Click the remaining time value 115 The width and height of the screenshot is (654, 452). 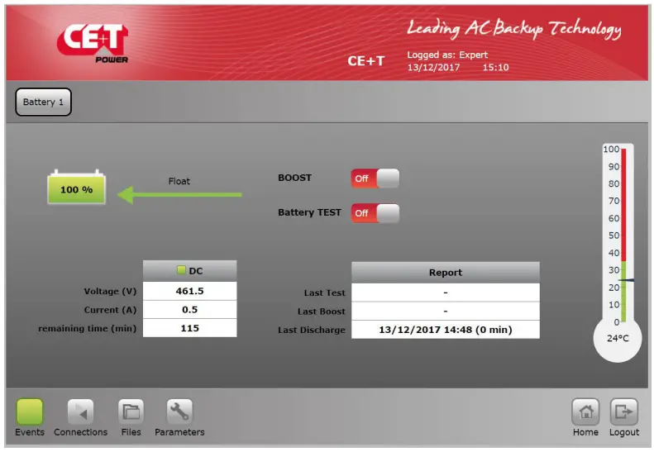pos(190,328)
